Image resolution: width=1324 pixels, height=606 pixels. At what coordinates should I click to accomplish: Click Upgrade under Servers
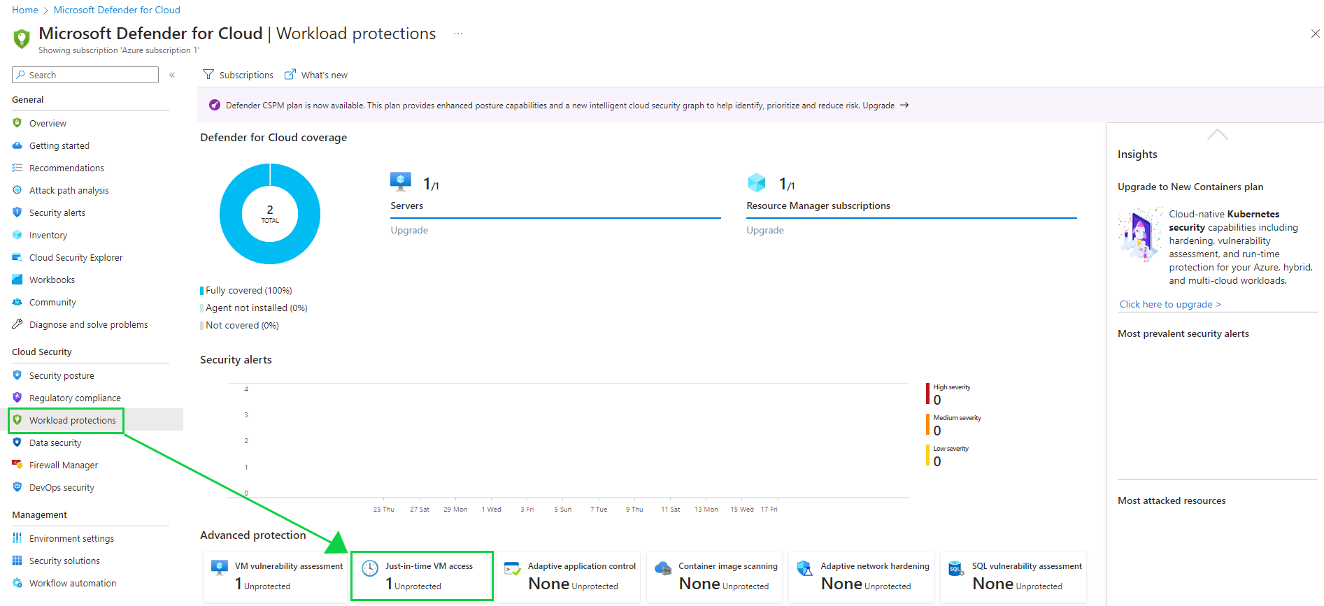pos(409,230)
